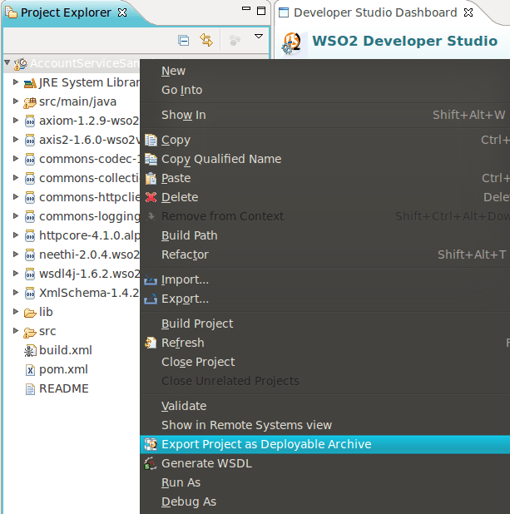Minimize the Project Explorer panel
The width and height of the screenshot is (510, 514).
tap(246, 9)
